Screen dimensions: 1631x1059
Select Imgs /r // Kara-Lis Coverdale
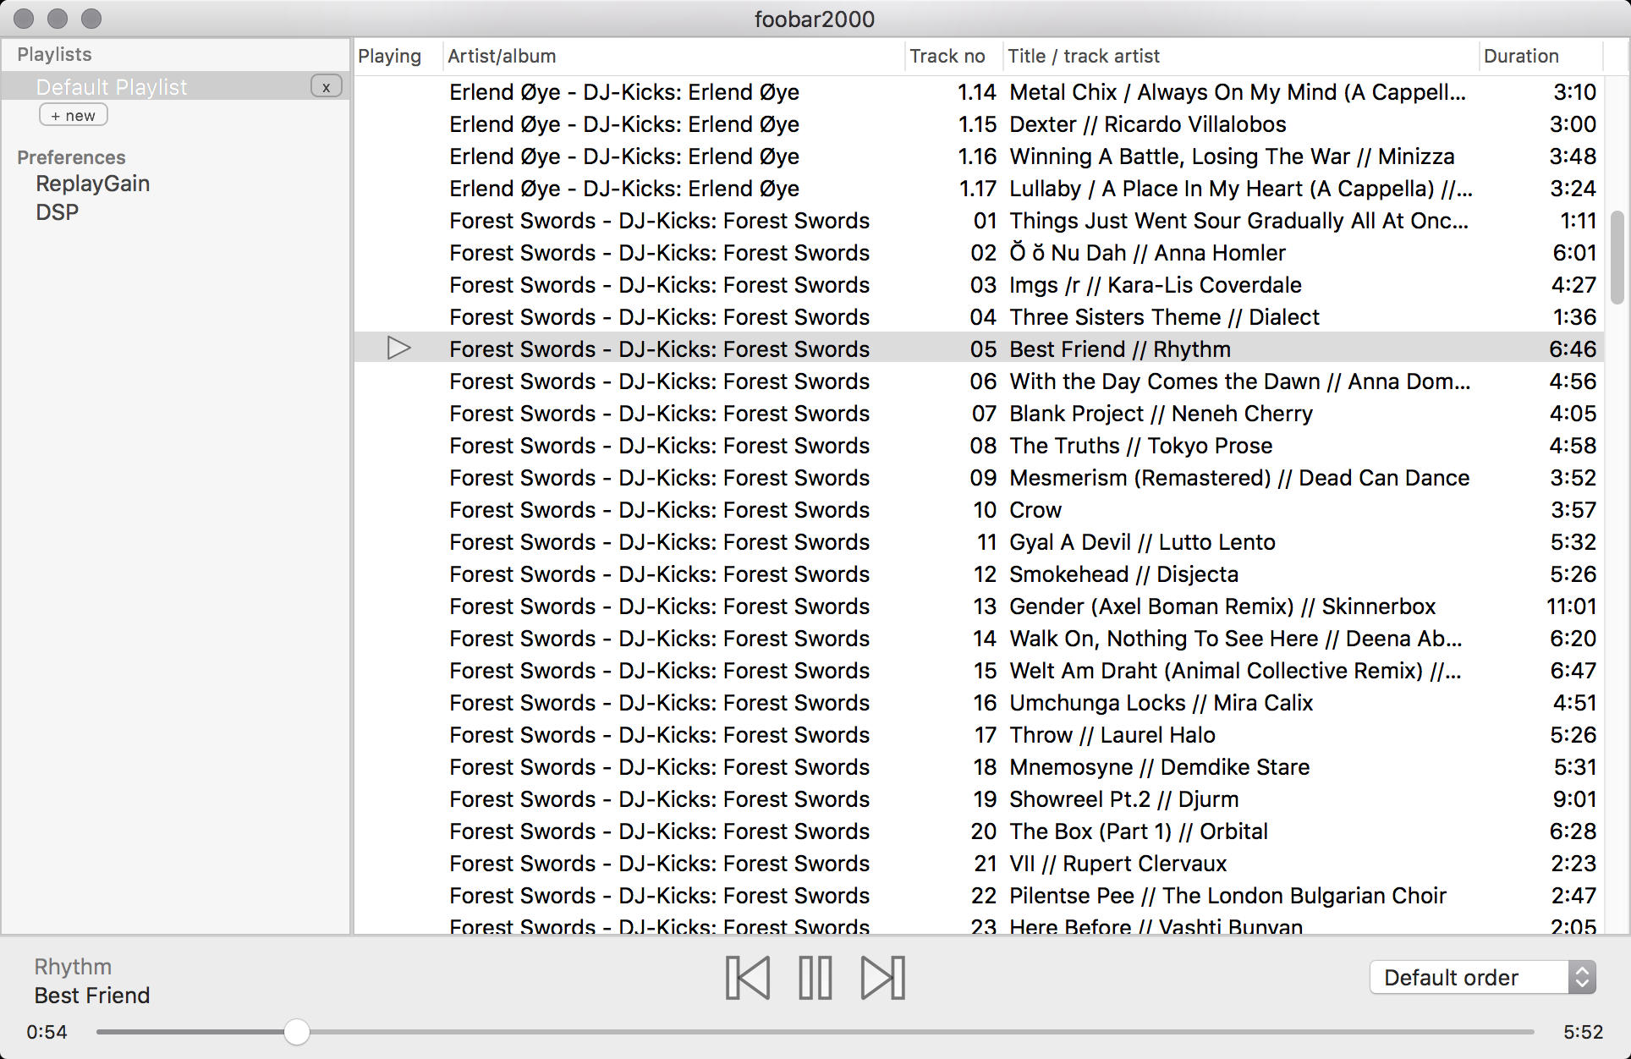[x=979, y=284]
